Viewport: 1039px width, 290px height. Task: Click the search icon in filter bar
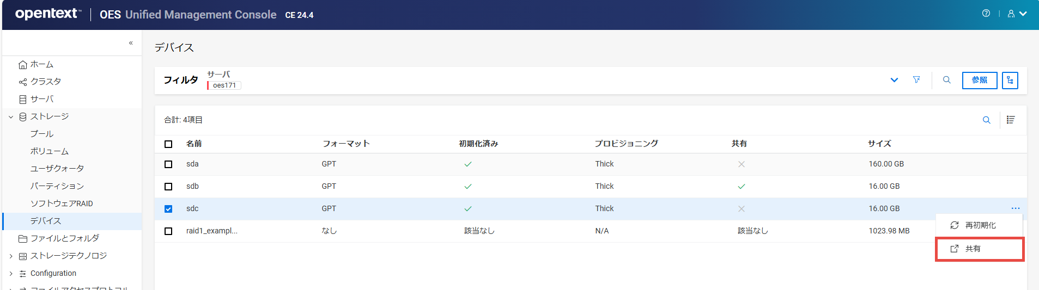pyautogui.click(x=947, y=80)
